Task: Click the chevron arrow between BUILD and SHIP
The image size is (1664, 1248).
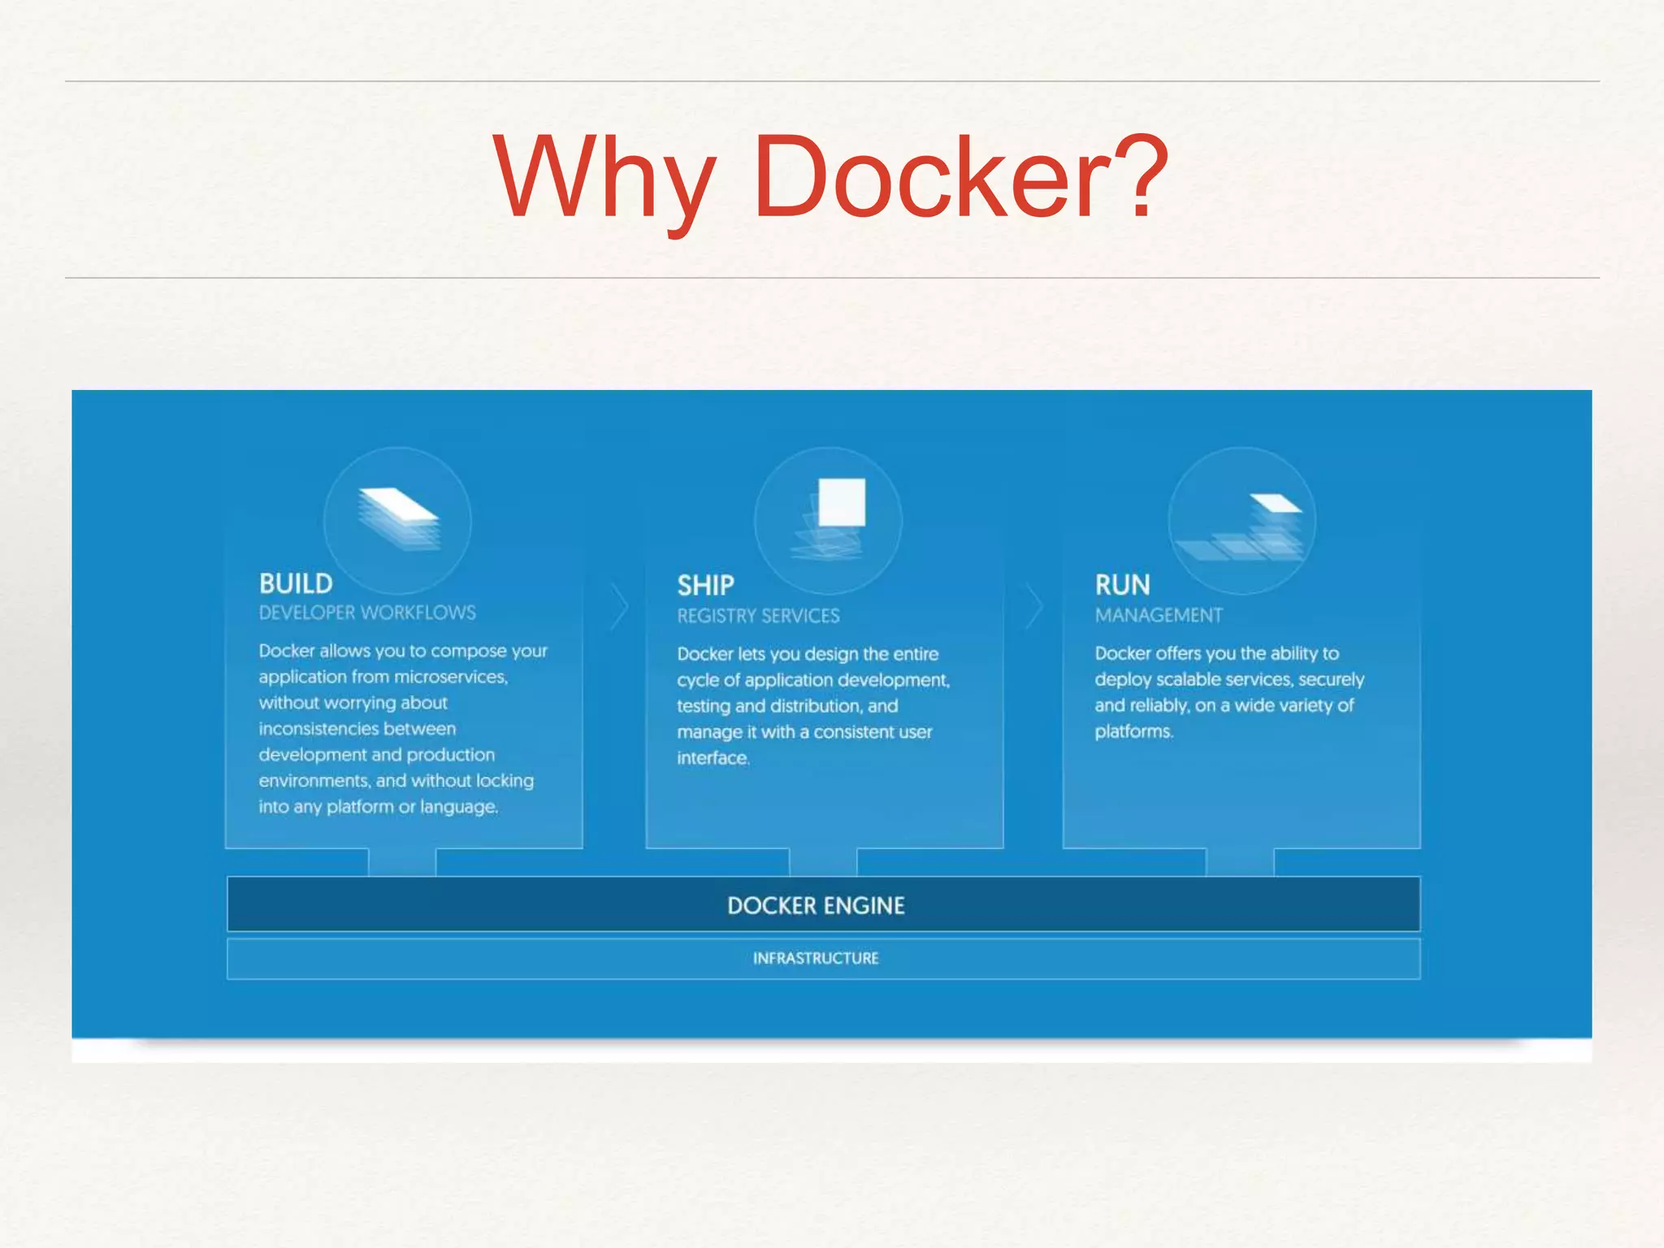Action: point(619,606)
